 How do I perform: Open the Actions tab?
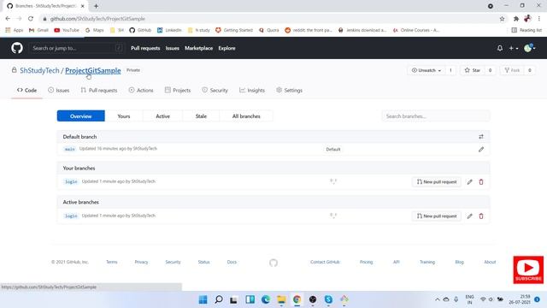[141, 90]
